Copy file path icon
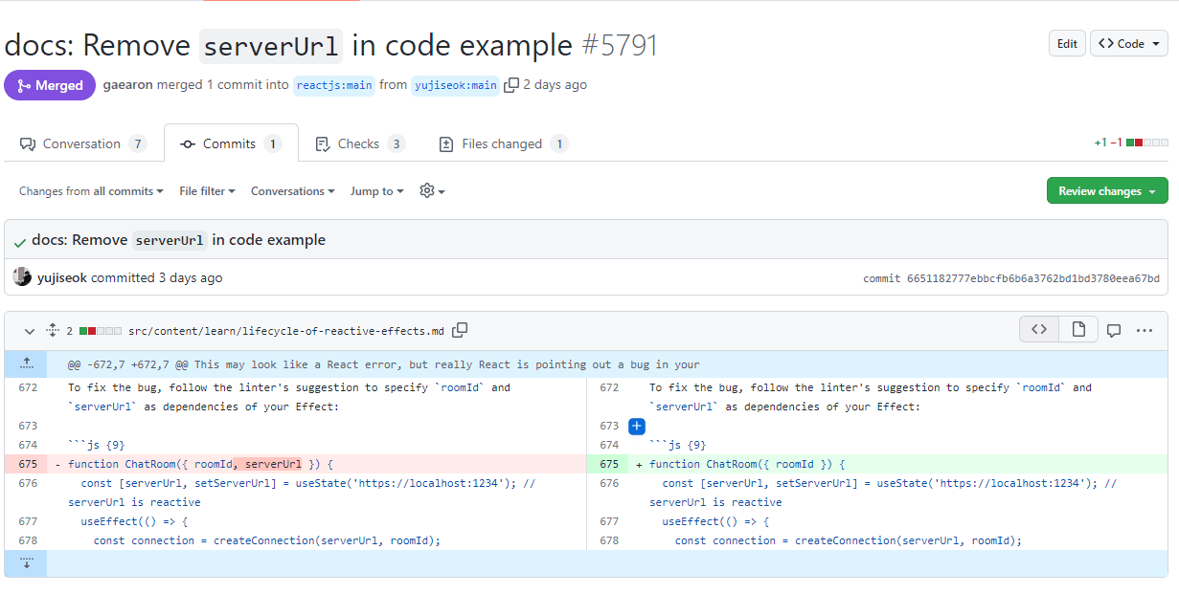This screenshot has height=594, width=1179. 460,330
